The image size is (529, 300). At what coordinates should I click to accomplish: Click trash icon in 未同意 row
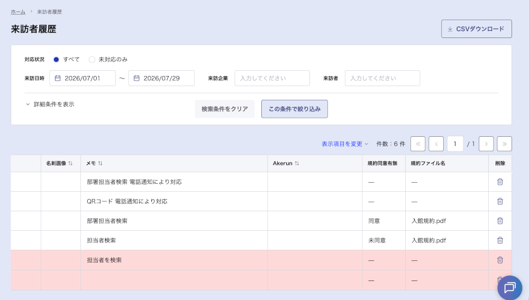tap(500, 240)
